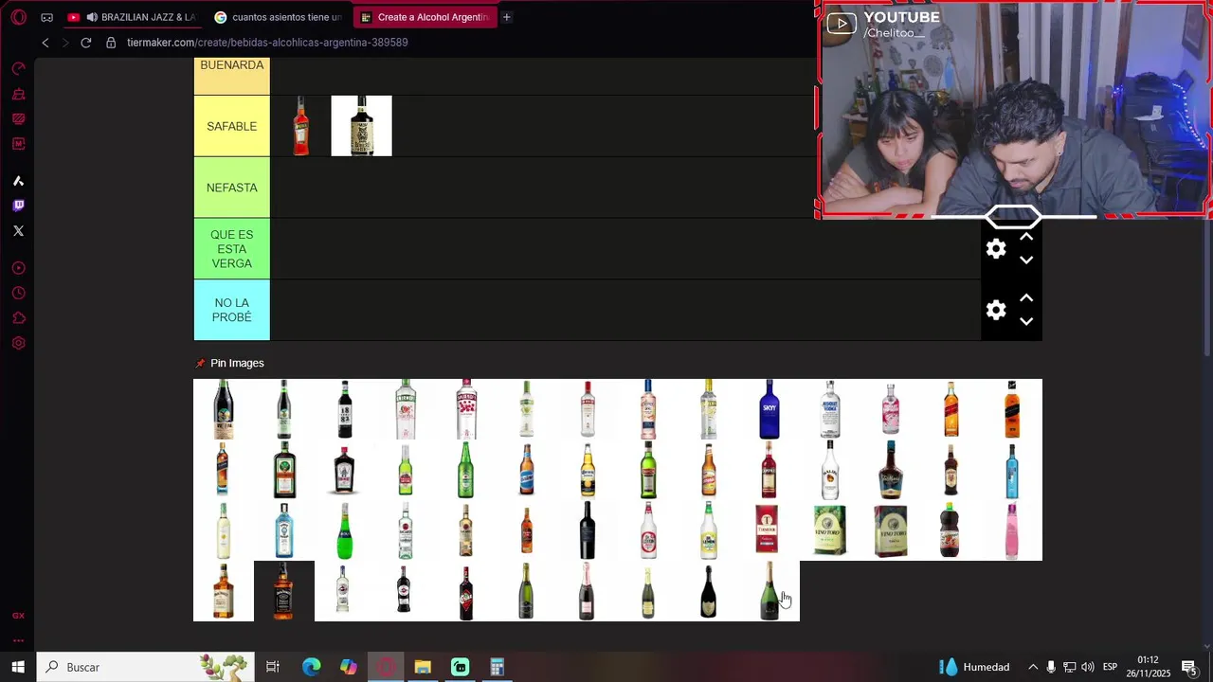
Task: Select the Absolut Vodka bottle image
Action: pyautogui.click(x=830, y=409)
